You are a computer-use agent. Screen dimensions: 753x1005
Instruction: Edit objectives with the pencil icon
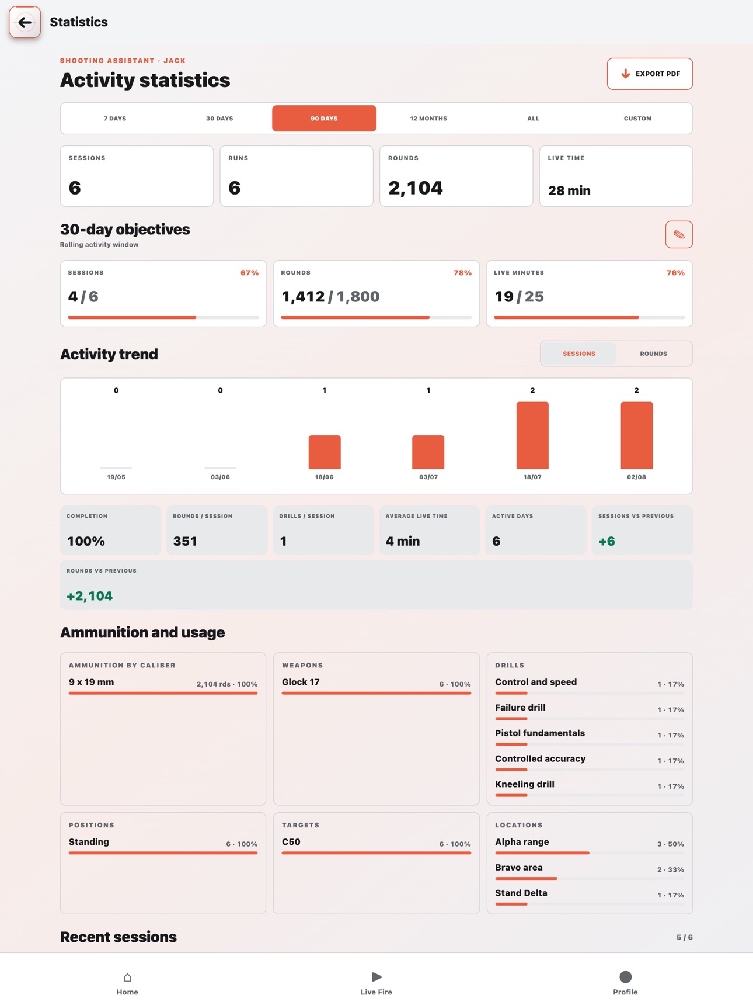679,234
